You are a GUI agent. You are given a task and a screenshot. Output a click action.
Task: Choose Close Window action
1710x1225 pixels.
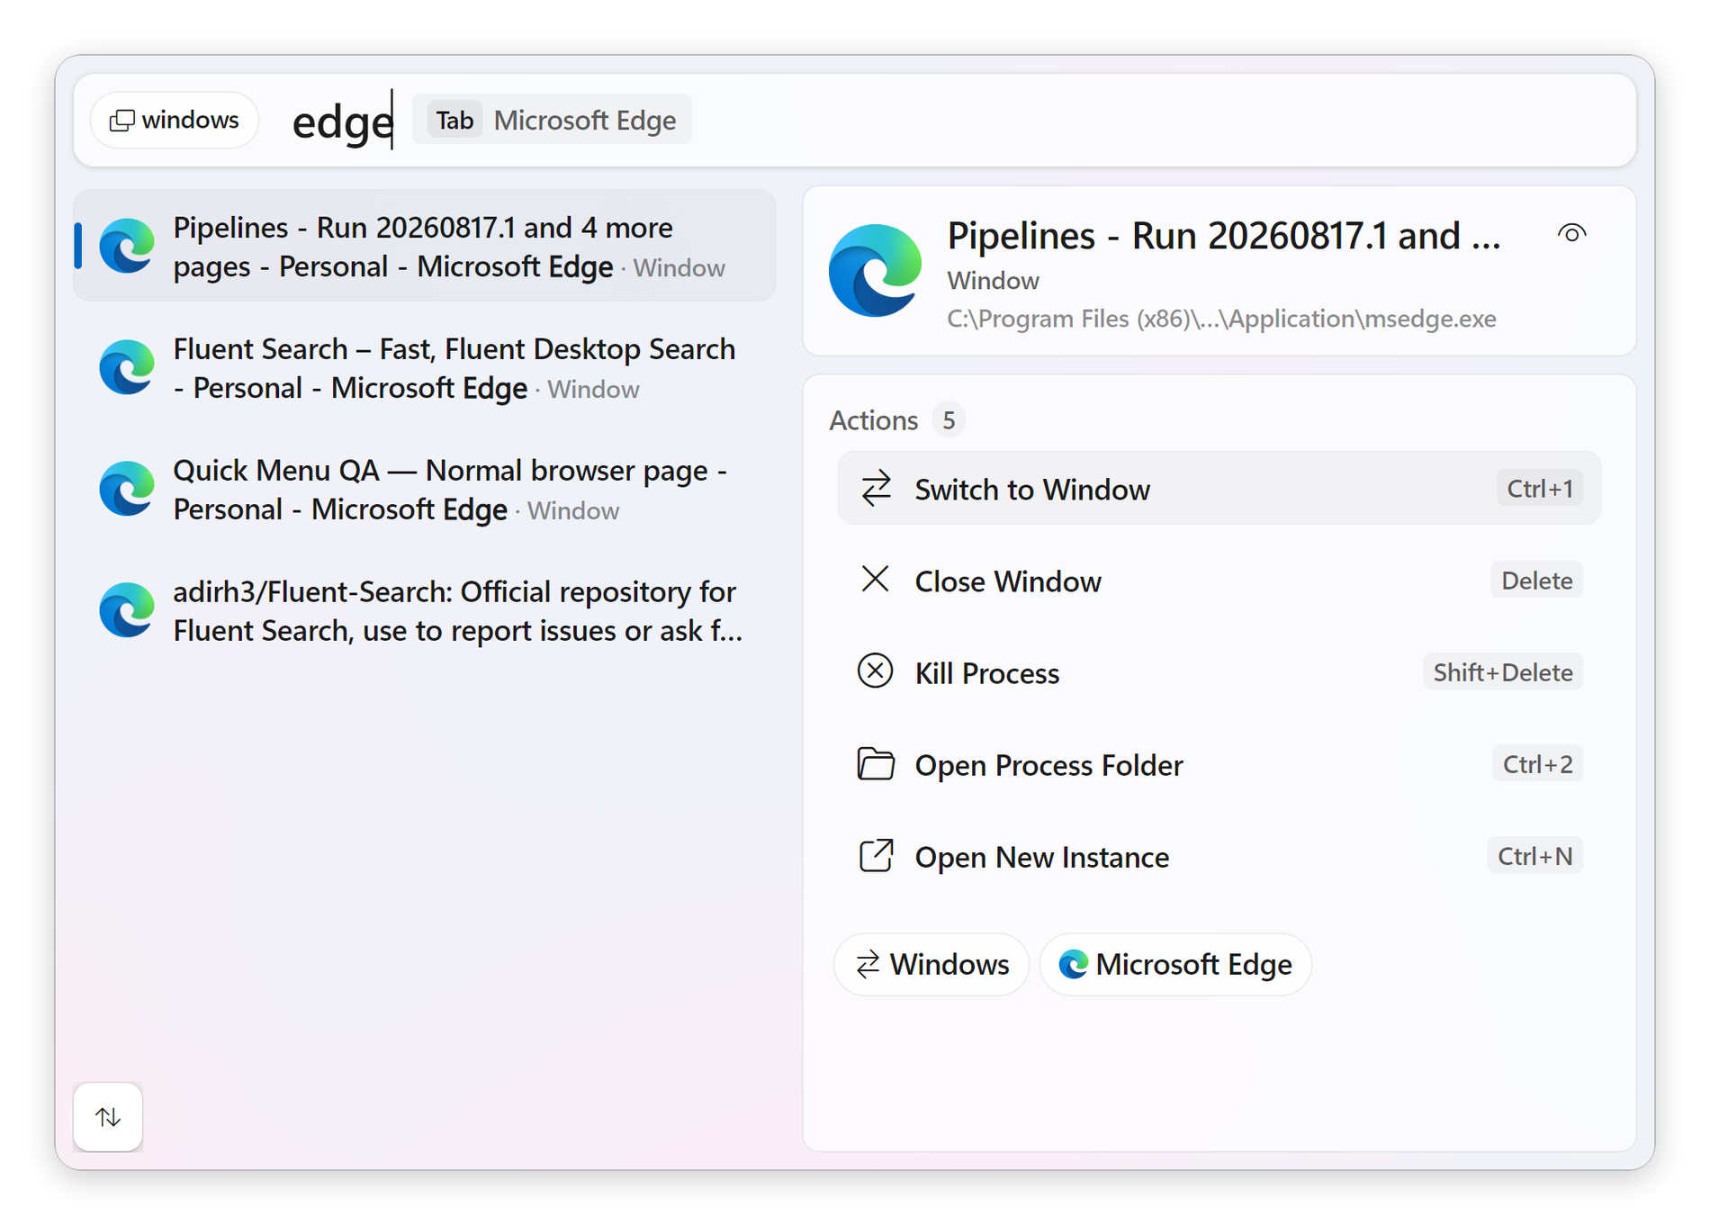tap(1219, 581)
